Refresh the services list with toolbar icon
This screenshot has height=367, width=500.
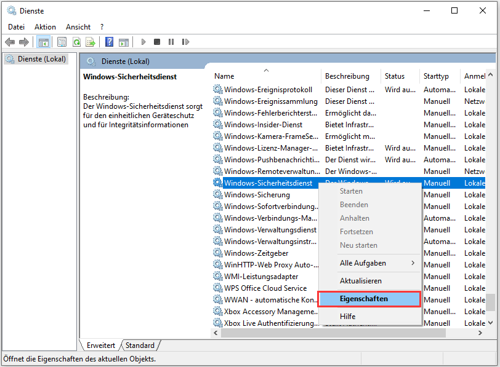(76, 41)
